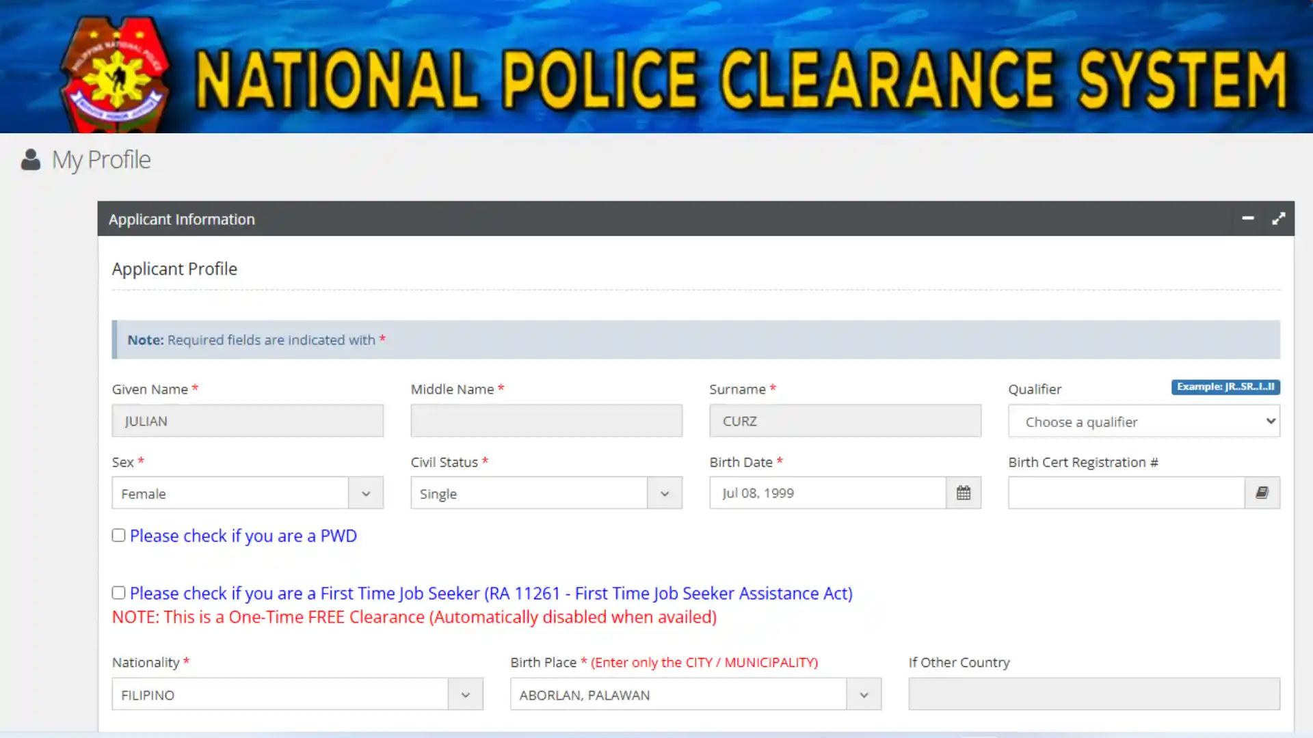Screen dimensions: 1313x738
Task: Click the Middle Name input field
Action: click(x=546, y=420)
